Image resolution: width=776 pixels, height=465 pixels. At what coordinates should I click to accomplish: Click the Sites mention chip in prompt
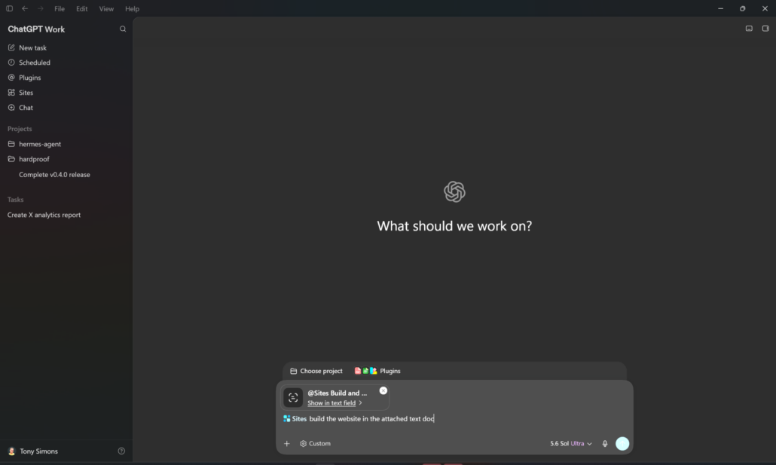(x=295, y=418)
